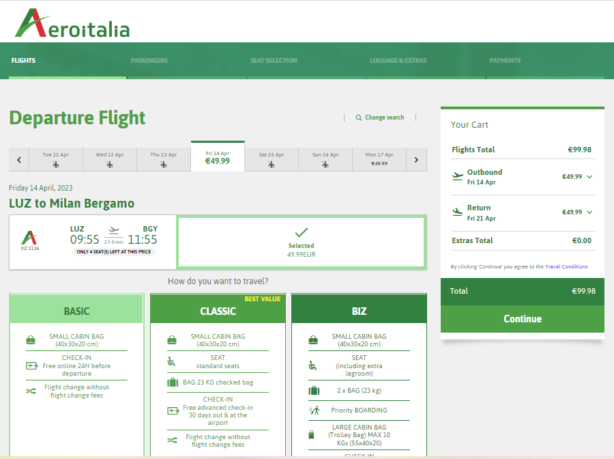Image resolution: width=614 pixels, height=459 pixels.
Task: Click CLASSIC 23 KG checked bag icon
Action: coord(173,382)
